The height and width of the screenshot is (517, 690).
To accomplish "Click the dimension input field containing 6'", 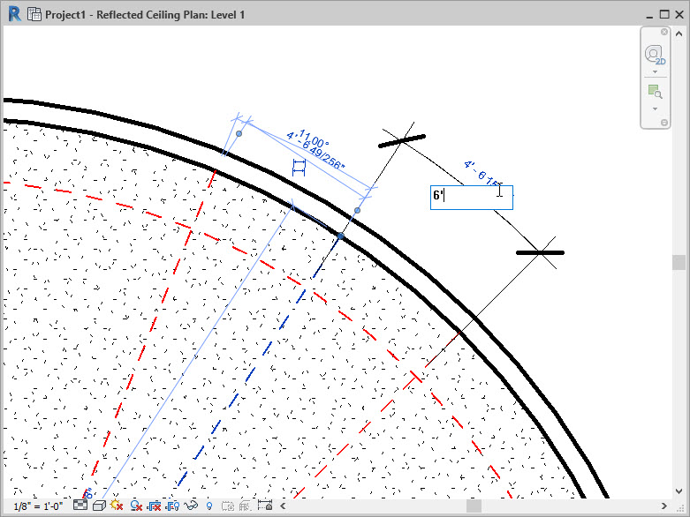I will pos(471,197).
